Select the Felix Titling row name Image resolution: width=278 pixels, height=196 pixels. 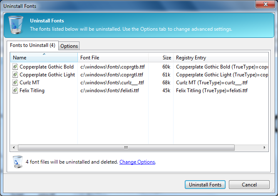[x=32, y=91]
